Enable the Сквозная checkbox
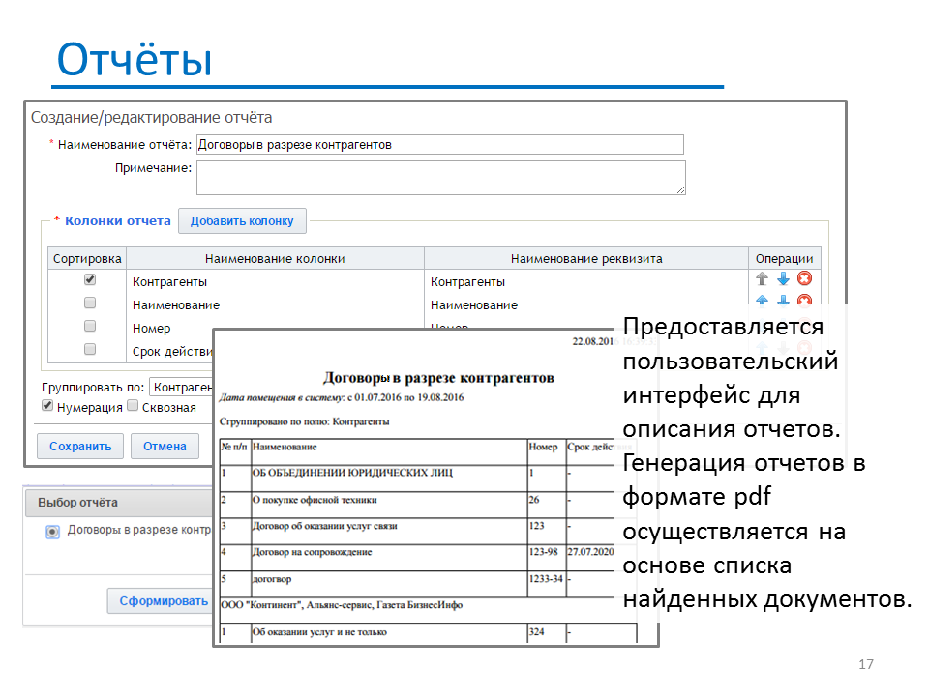The image size is (929, 696). click(x=133, y=405)
